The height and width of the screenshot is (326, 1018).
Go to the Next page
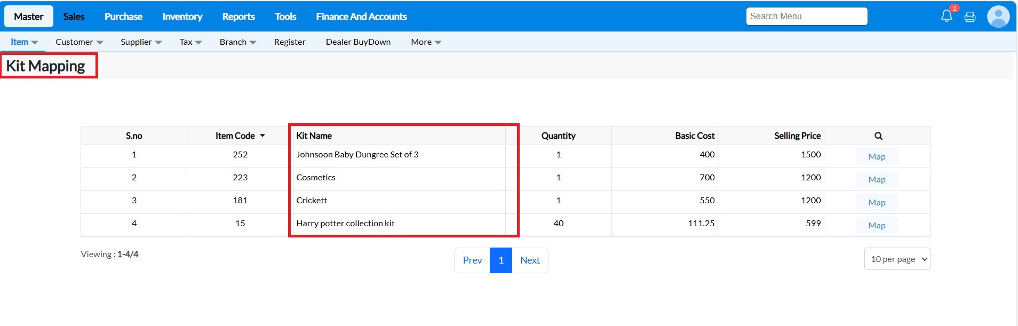[530, 260]
